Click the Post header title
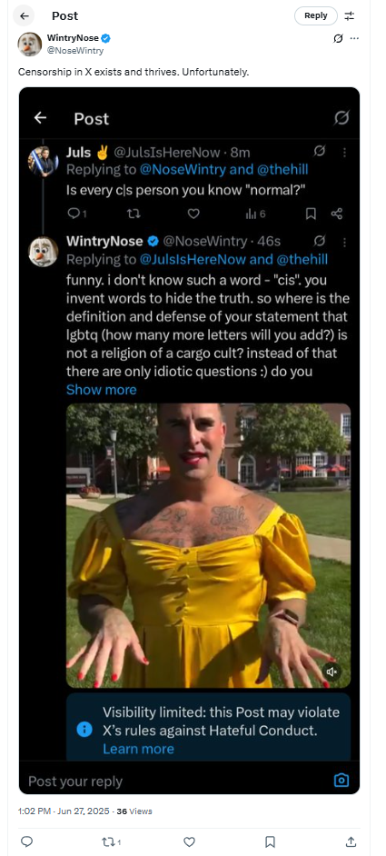386x856 pixels. (65, 15)
